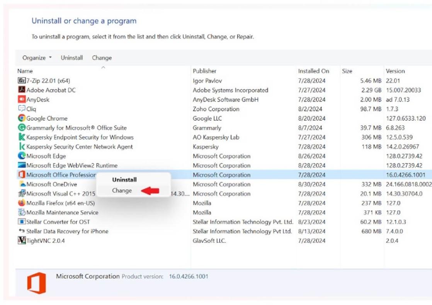Sort programs by Size column

pos(347,71)
